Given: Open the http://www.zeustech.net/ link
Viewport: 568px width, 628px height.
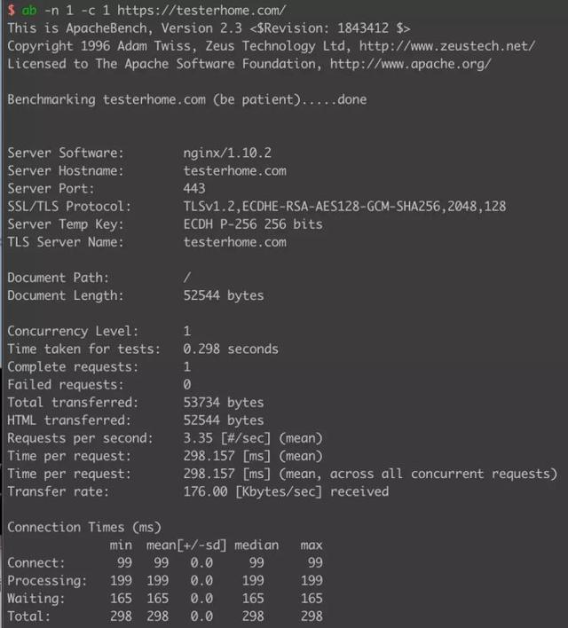Looking at the screenshot, I should tap(447, 45).
